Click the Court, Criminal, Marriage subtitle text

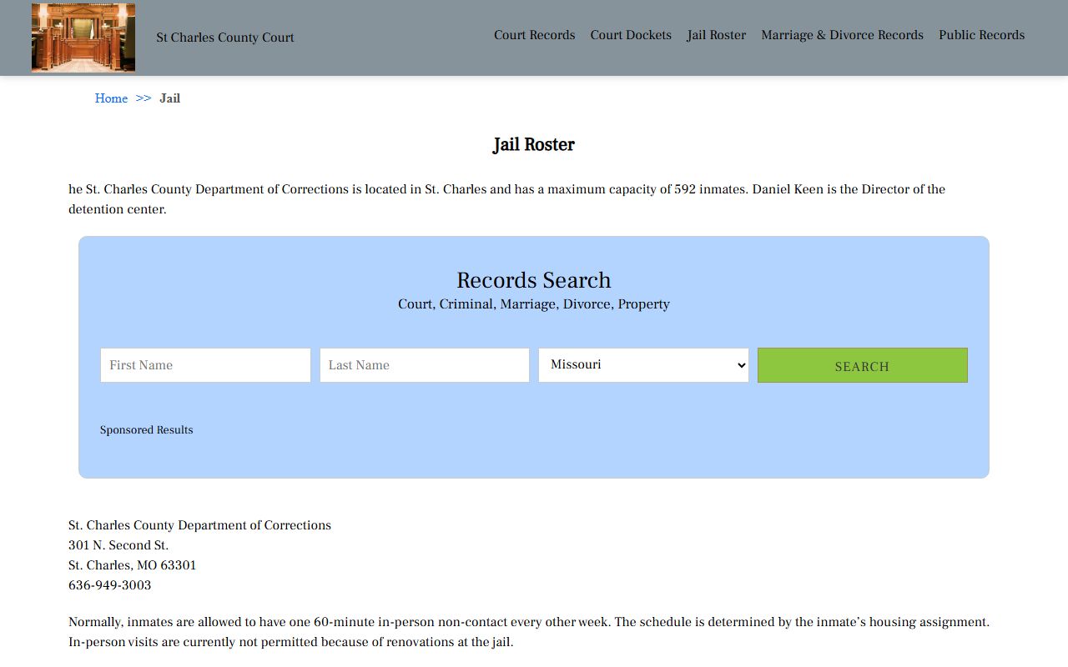pos(533,304)
